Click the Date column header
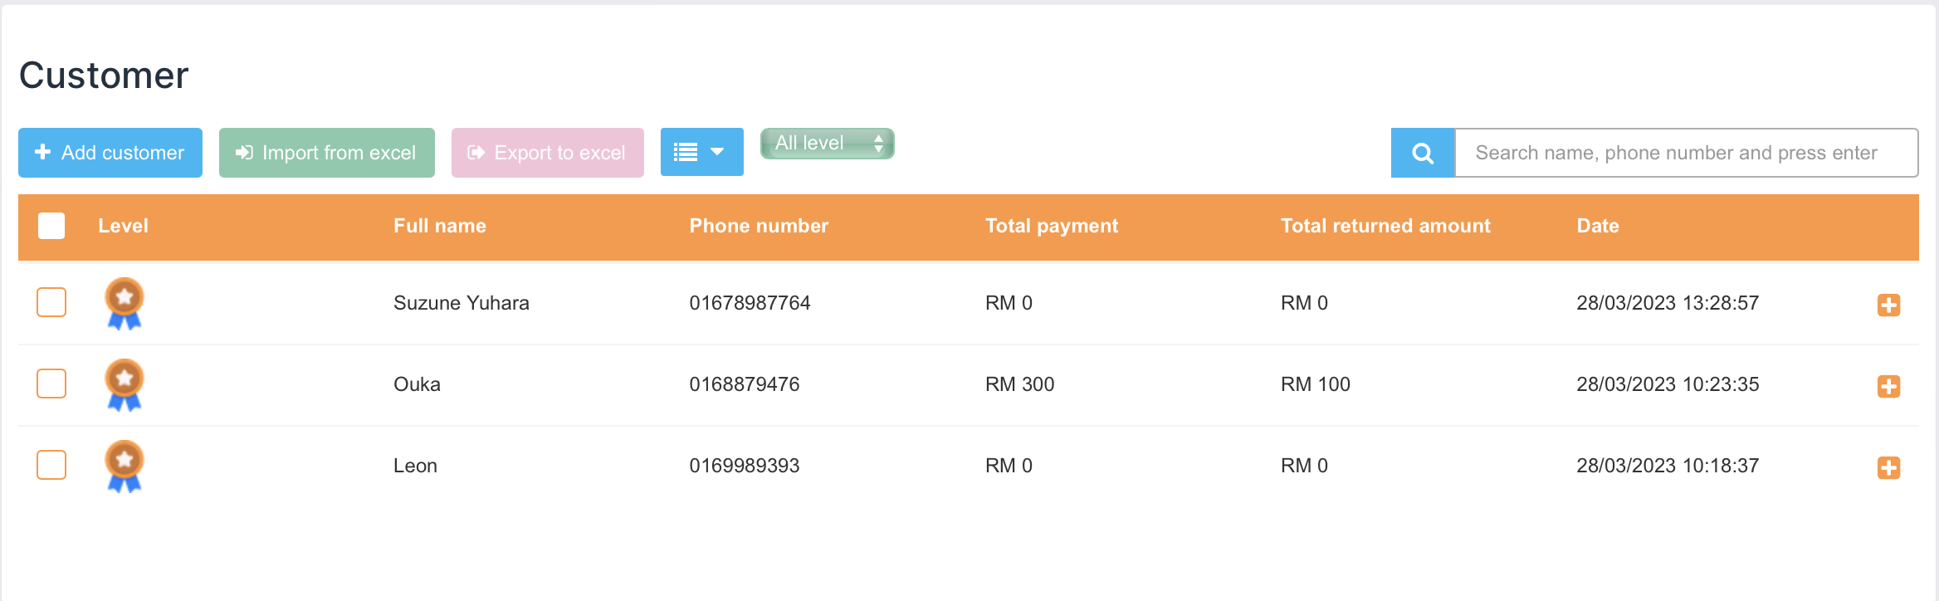The image size is (1939, 601). (1597, 226)
